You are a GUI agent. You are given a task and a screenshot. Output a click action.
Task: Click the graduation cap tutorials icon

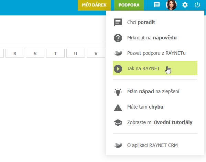click(x=118, y=123)
